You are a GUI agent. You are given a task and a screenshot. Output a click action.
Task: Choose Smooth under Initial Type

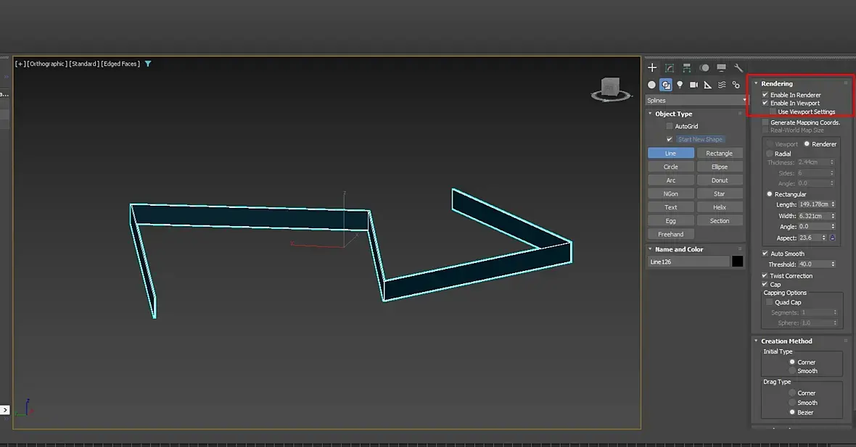tap(792, 371)
